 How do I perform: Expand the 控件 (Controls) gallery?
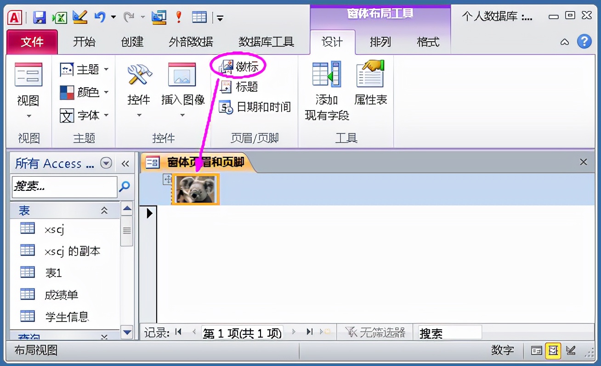point(139,115)
